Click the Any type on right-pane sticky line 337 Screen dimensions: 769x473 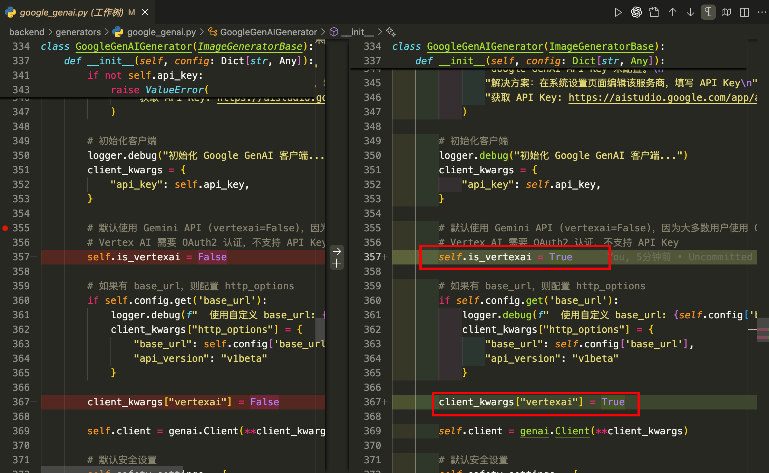639,61
